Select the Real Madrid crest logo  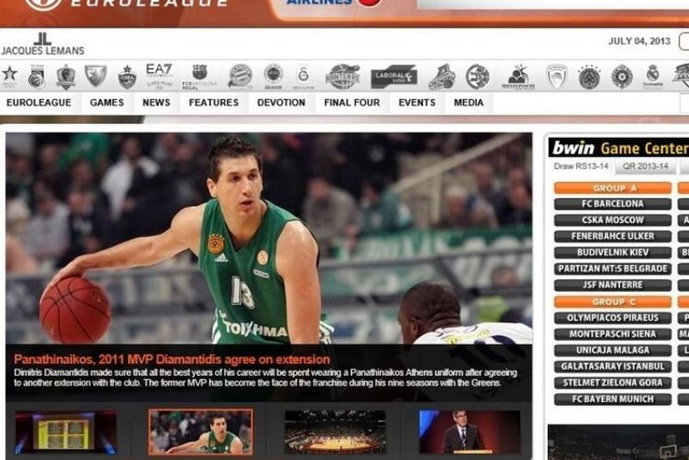[x=652, y=76]
